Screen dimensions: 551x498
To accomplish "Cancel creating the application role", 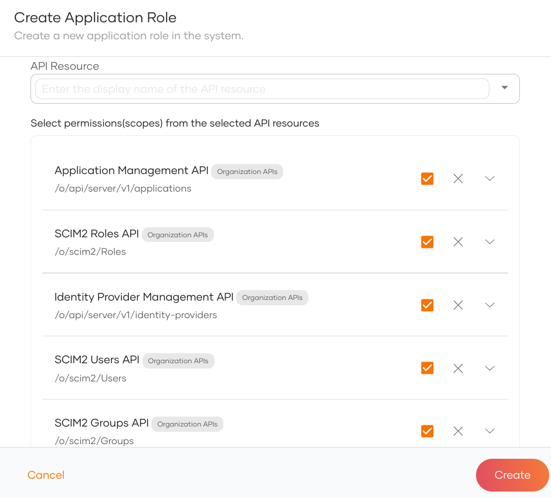I will (46, 475).
